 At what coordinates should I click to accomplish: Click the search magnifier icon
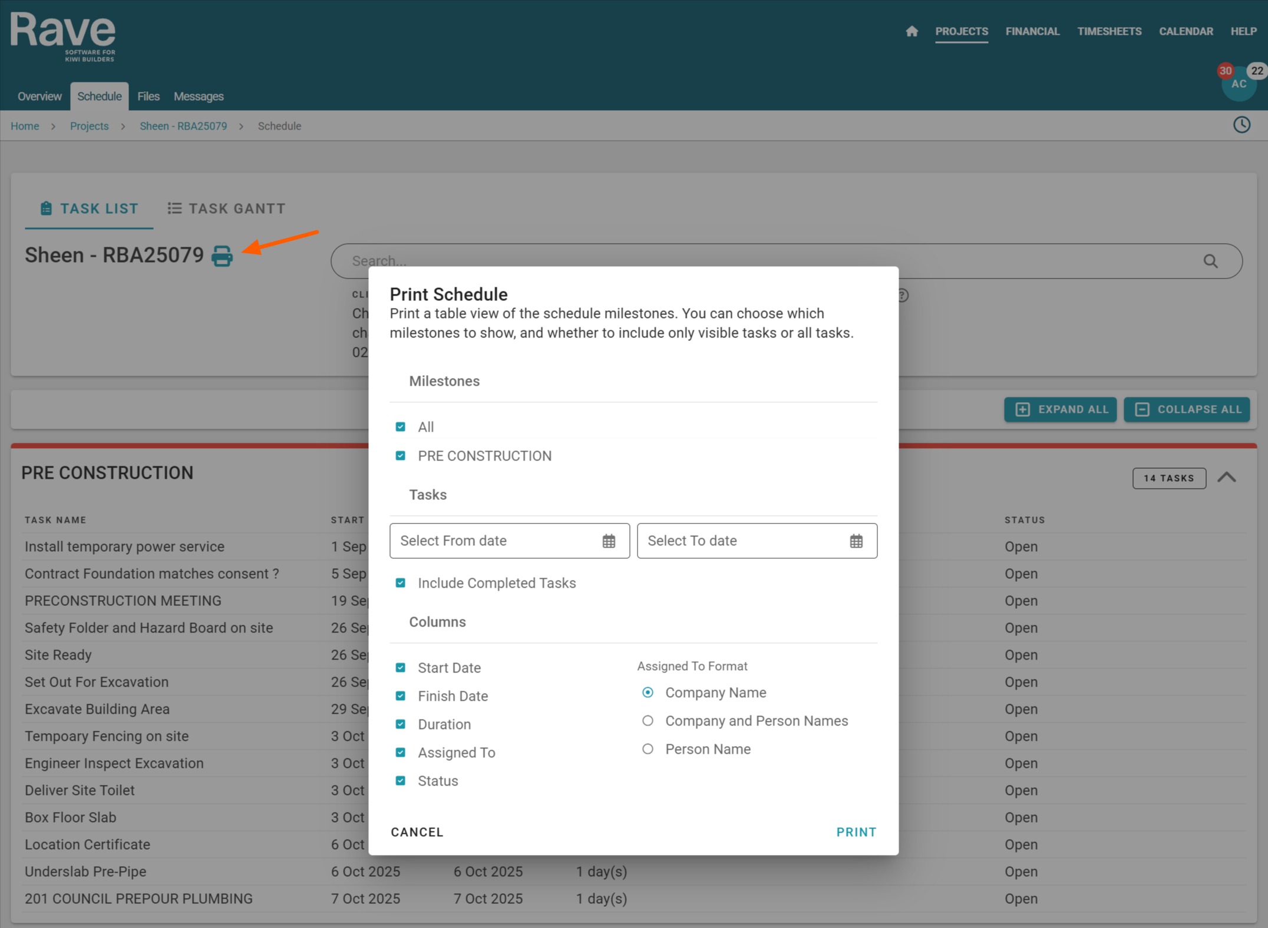(1210, 261)
